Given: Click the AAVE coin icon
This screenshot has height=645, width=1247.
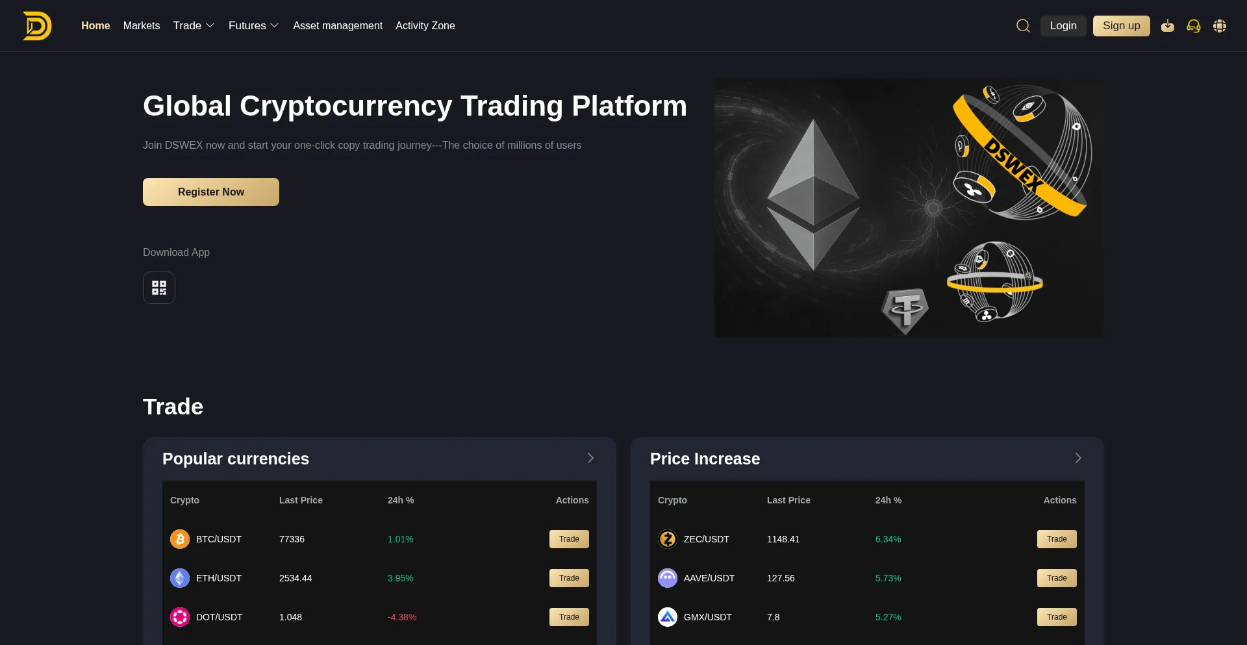Looking at the screenshot, I should point(668,578).
